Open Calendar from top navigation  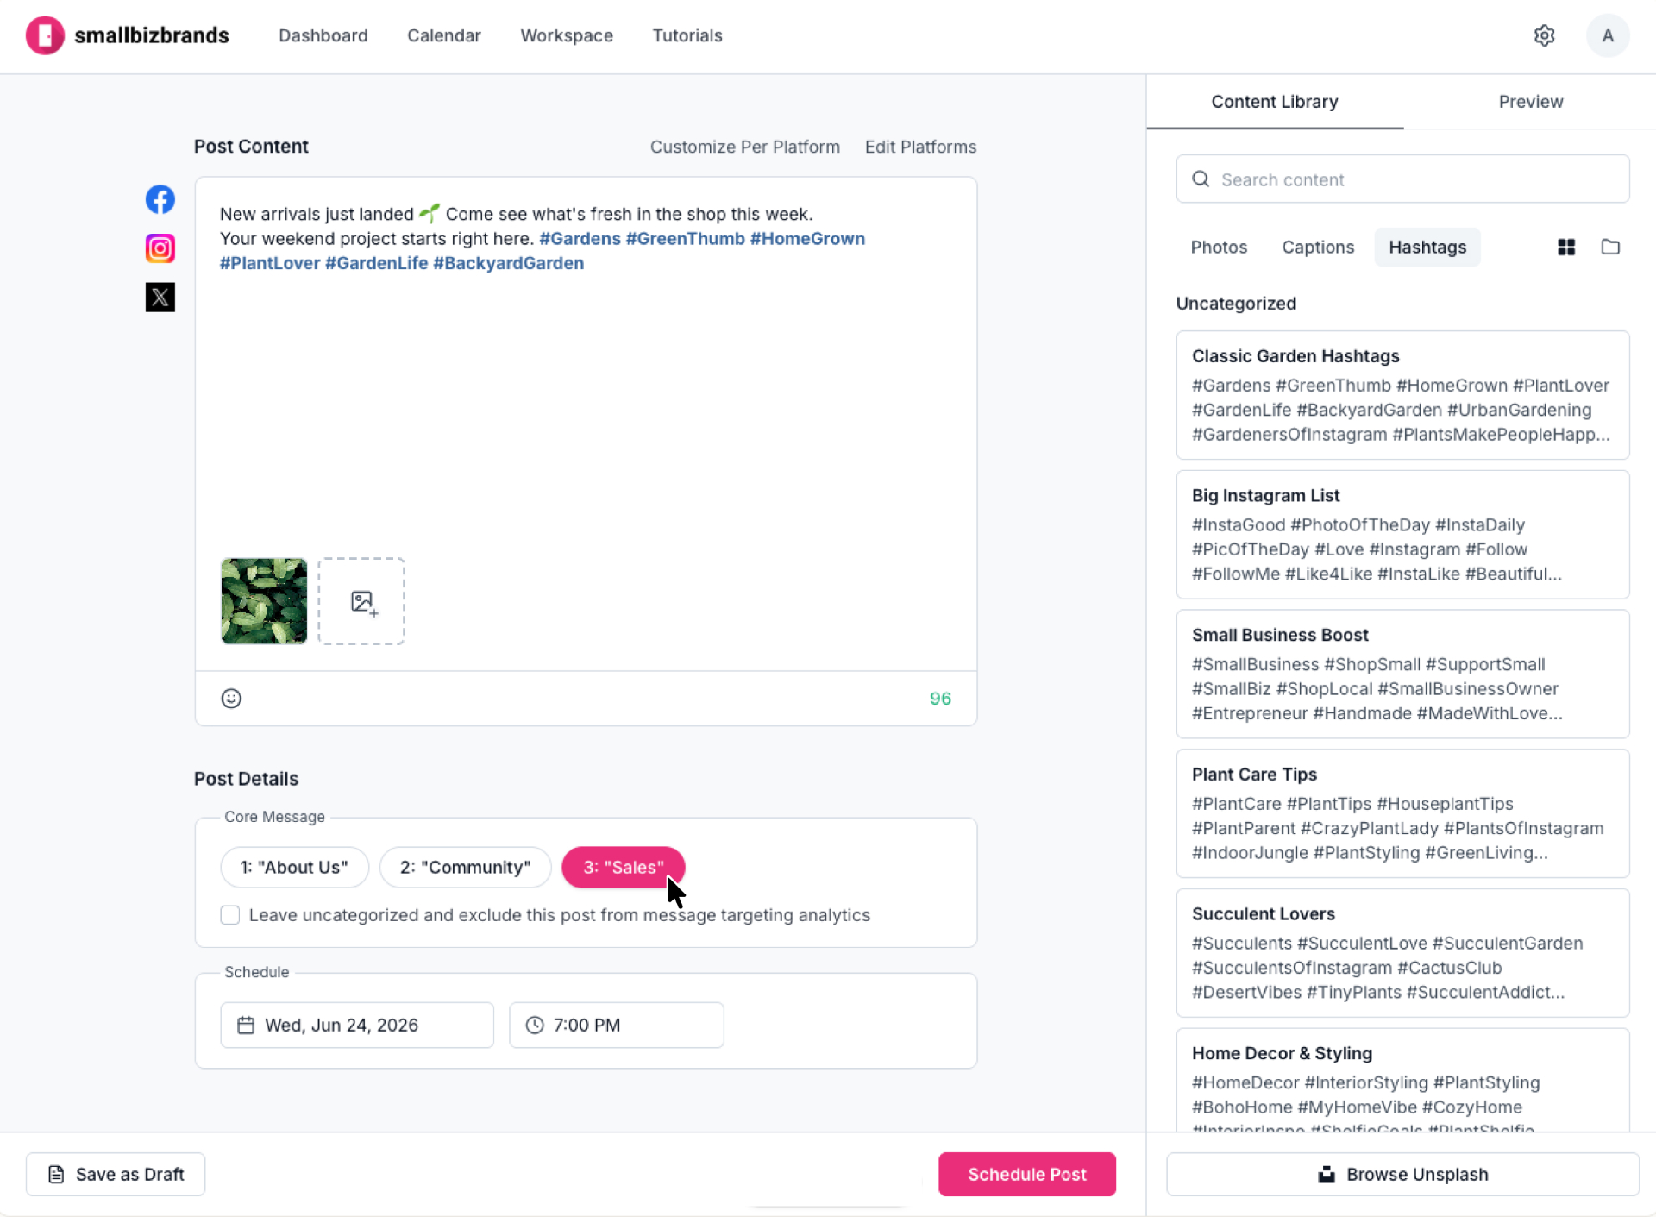click(443, 35)
